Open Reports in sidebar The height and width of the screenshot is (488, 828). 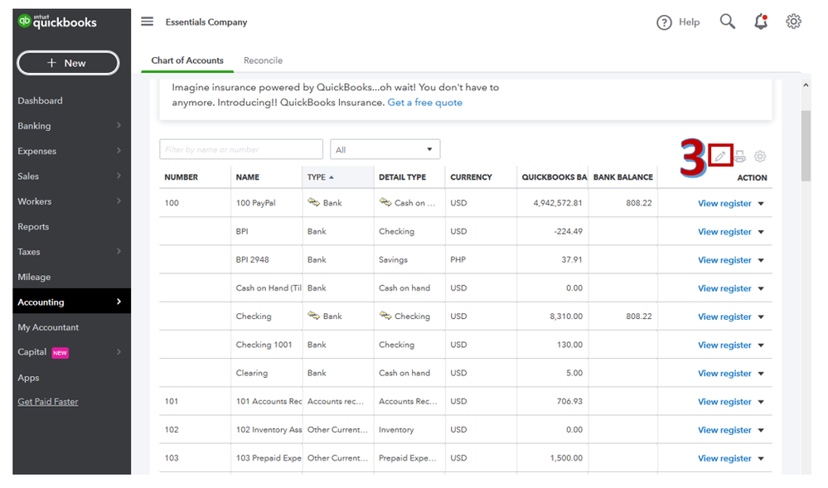(33, 226)
